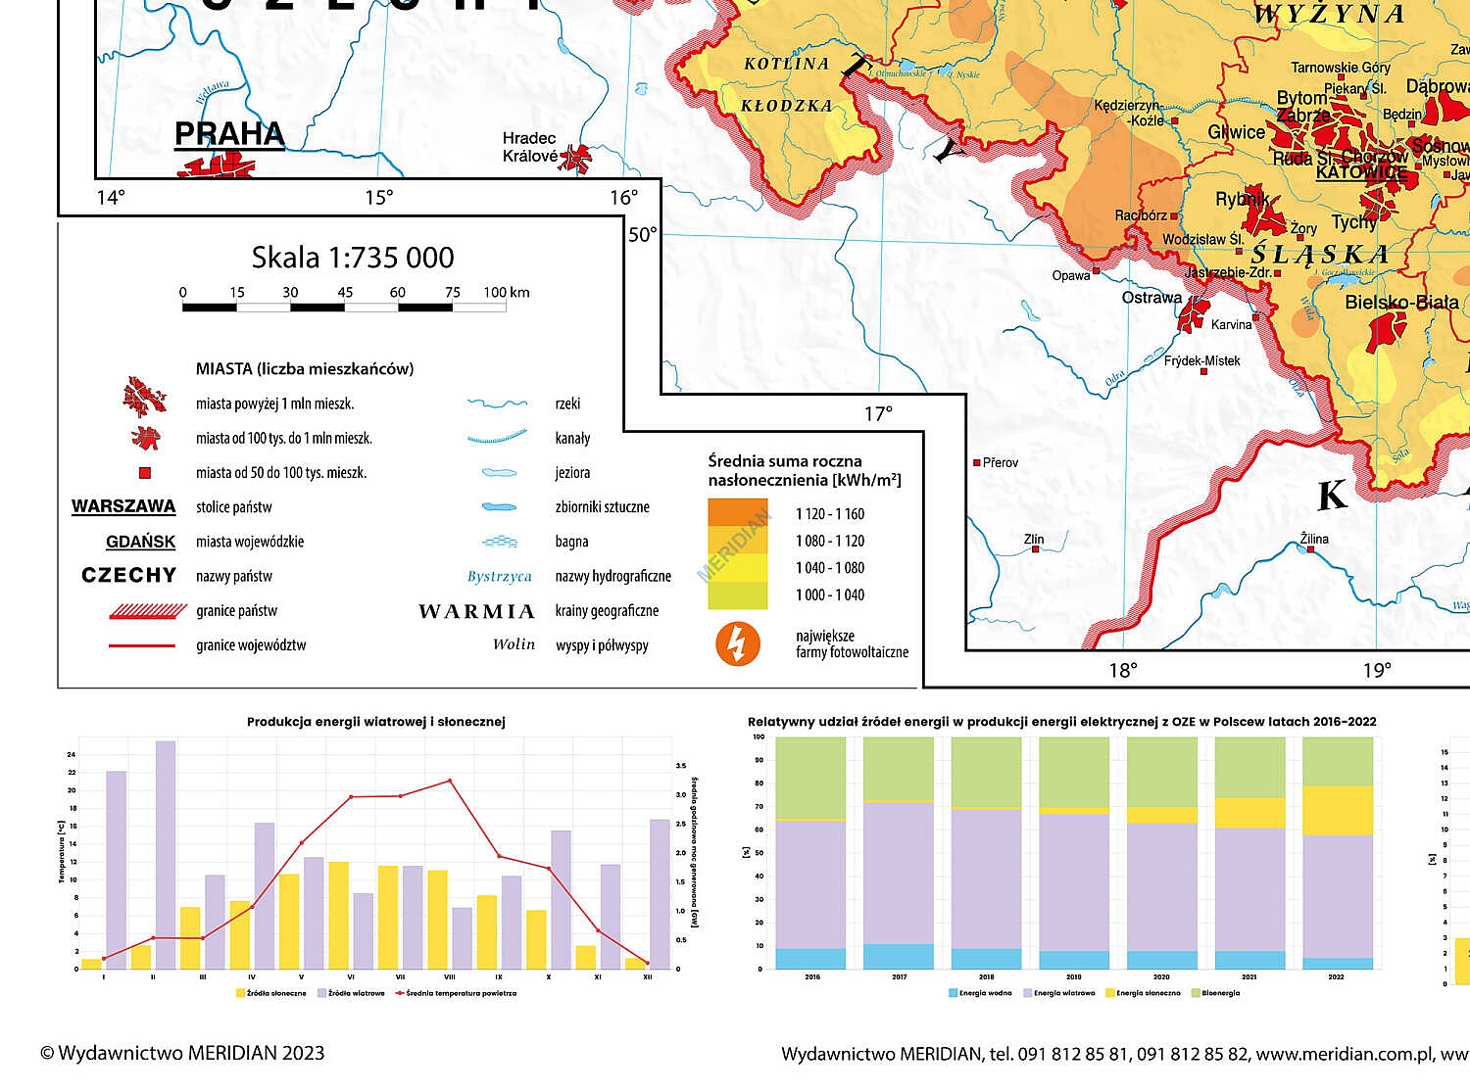Click the Hradec Králové city marker
Viewport: 1470px width, 1092px height.
576,157
